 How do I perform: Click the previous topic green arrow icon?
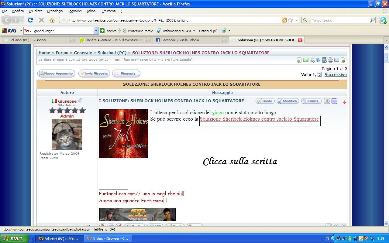(x=299, y=60)
